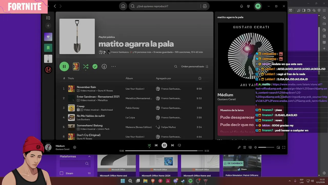Adjust the volume slider

266,147
